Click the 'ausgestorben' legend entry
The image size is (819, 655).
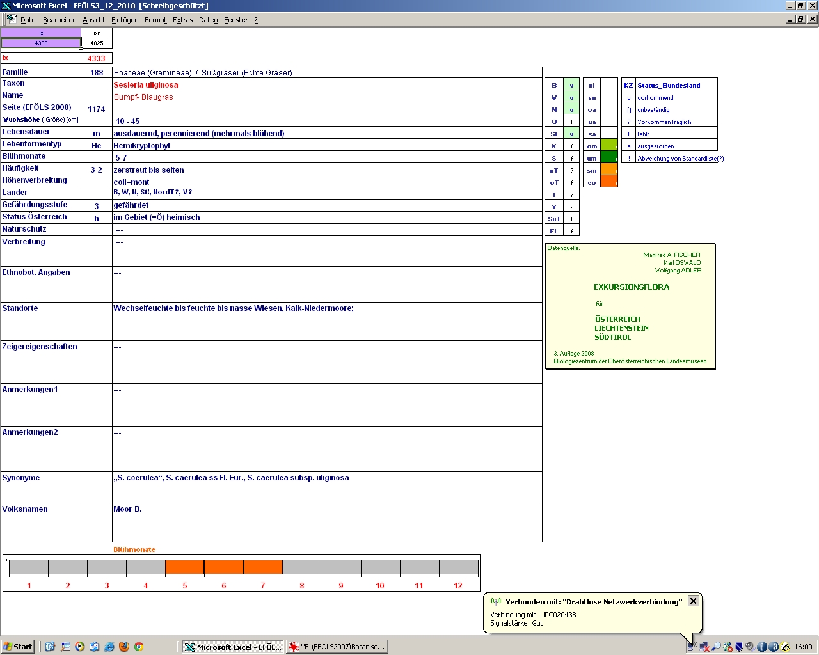(x=656, y=146)
